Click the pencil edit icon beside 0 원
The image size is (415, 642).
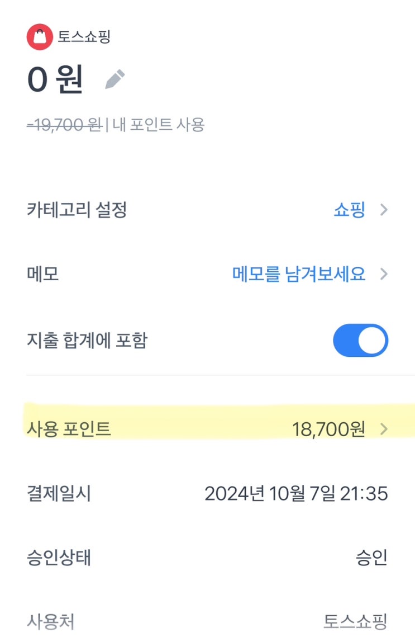(115, 79)
